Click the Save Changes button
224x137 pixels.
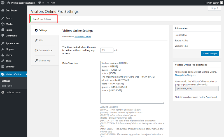point(210,53)
